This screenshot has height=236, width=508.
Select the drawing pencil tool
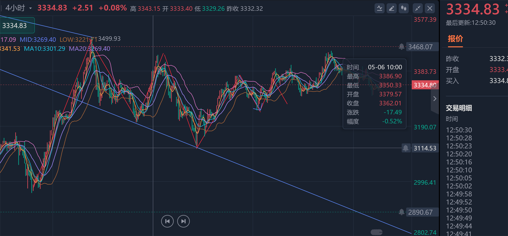pyautogui.click(x=392, y=8)
